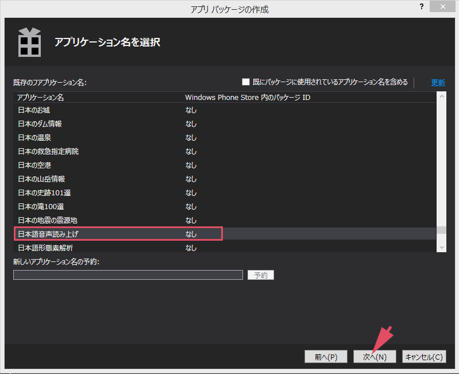
Task: Select the 日本の史跡101選 row
Action: click(x=225, y=192)
